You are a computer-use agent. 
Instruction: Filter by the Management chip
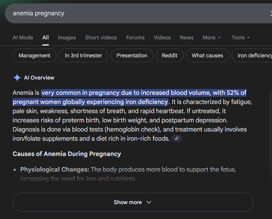pos(34,55)
